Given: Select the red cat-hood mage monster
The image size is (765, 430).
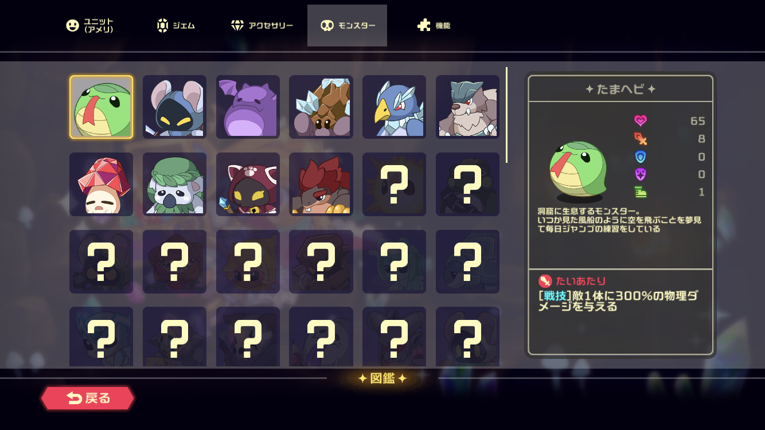Looking at the screenshot, I should [x=248, y=184].
